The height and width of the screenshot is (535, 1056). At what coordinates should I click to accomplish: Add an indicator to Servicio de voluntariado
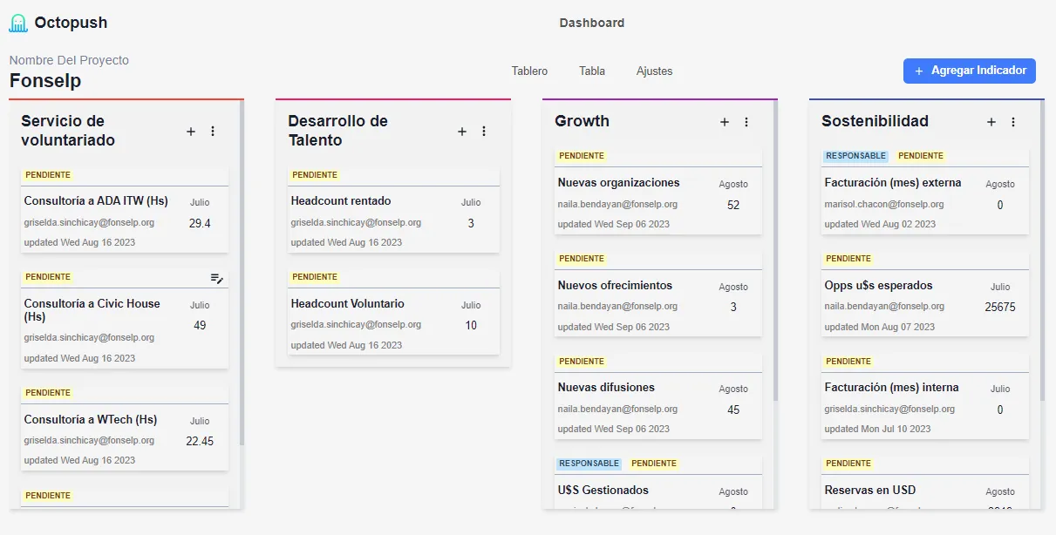191,132
